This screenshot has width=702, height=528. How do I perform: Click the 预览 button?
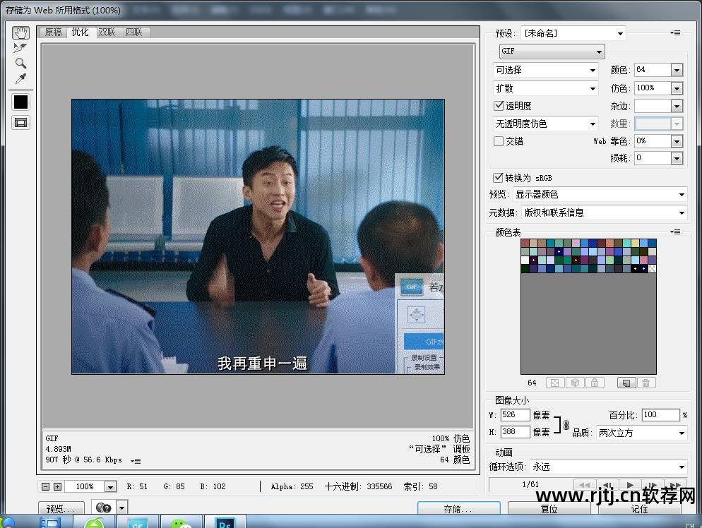point(61,508)
